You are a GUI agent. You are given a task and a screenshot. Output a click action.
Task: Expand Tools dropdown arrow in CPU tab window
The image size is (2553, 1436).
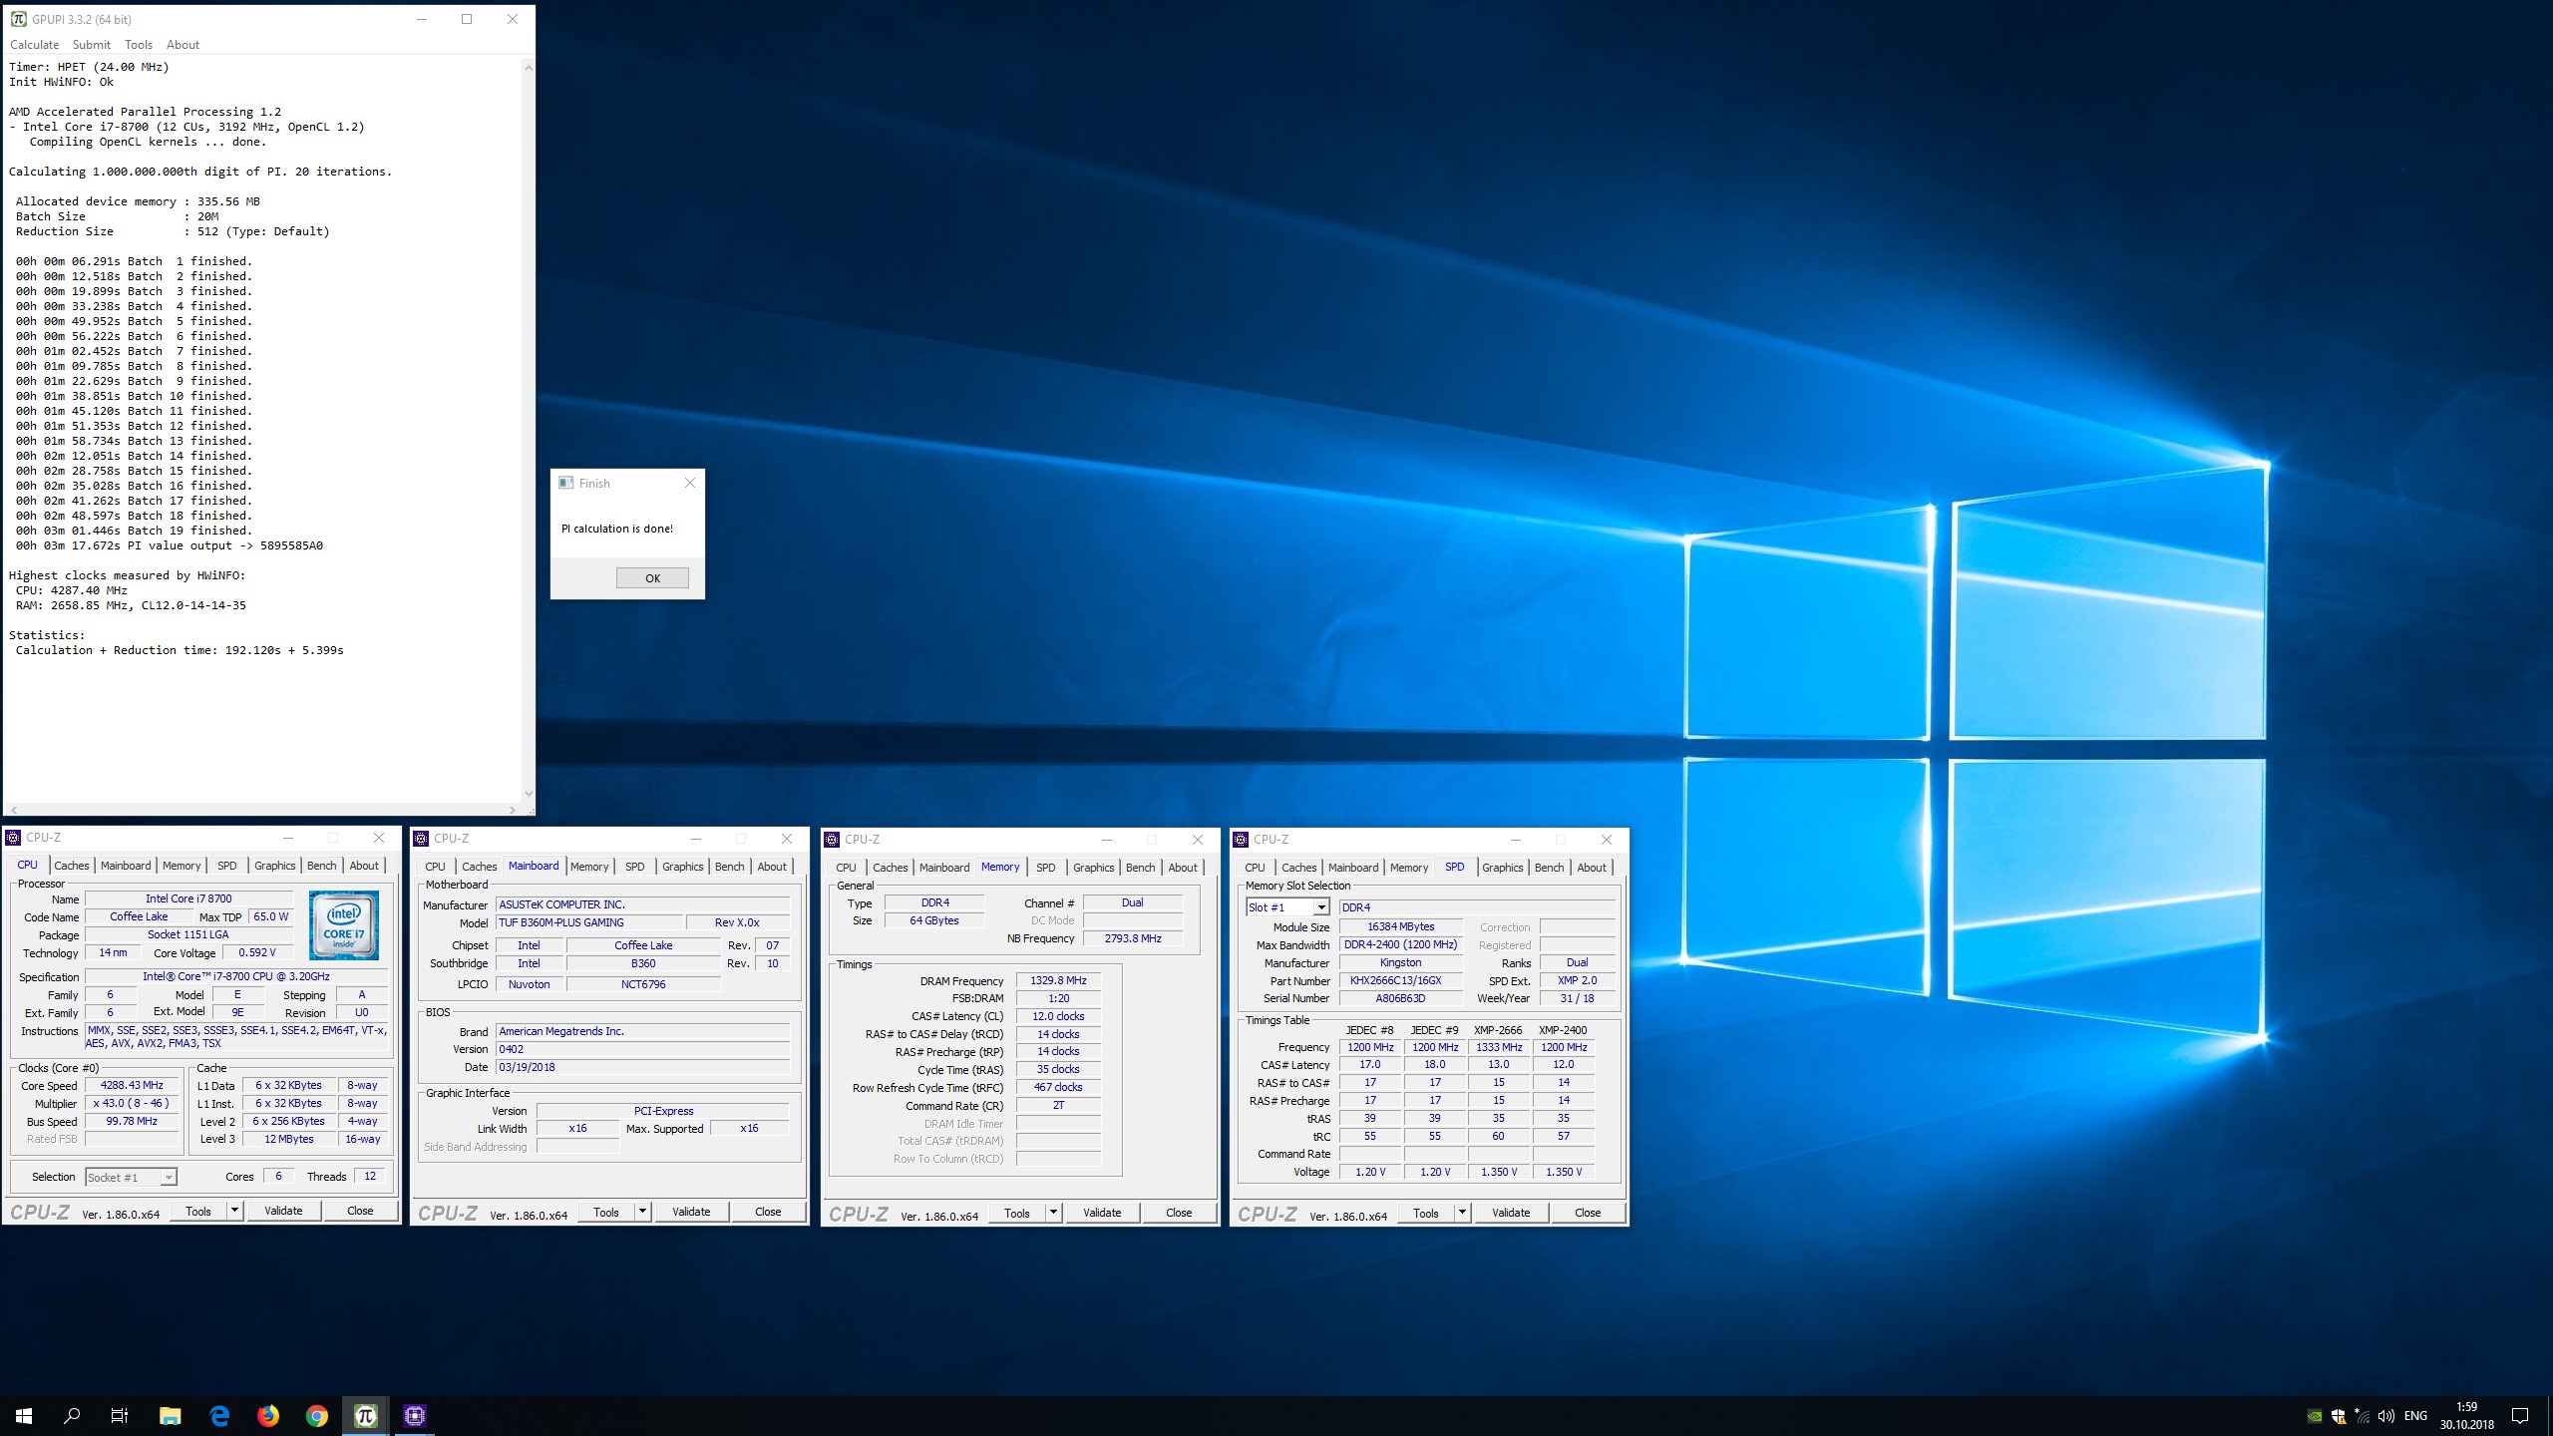pos(235,1211)
